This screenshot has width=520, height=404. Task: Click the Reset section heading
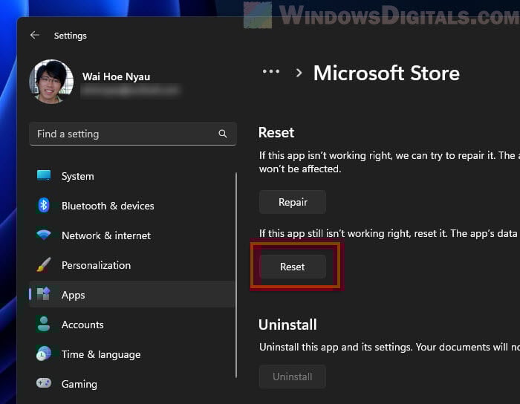point(276,133)
